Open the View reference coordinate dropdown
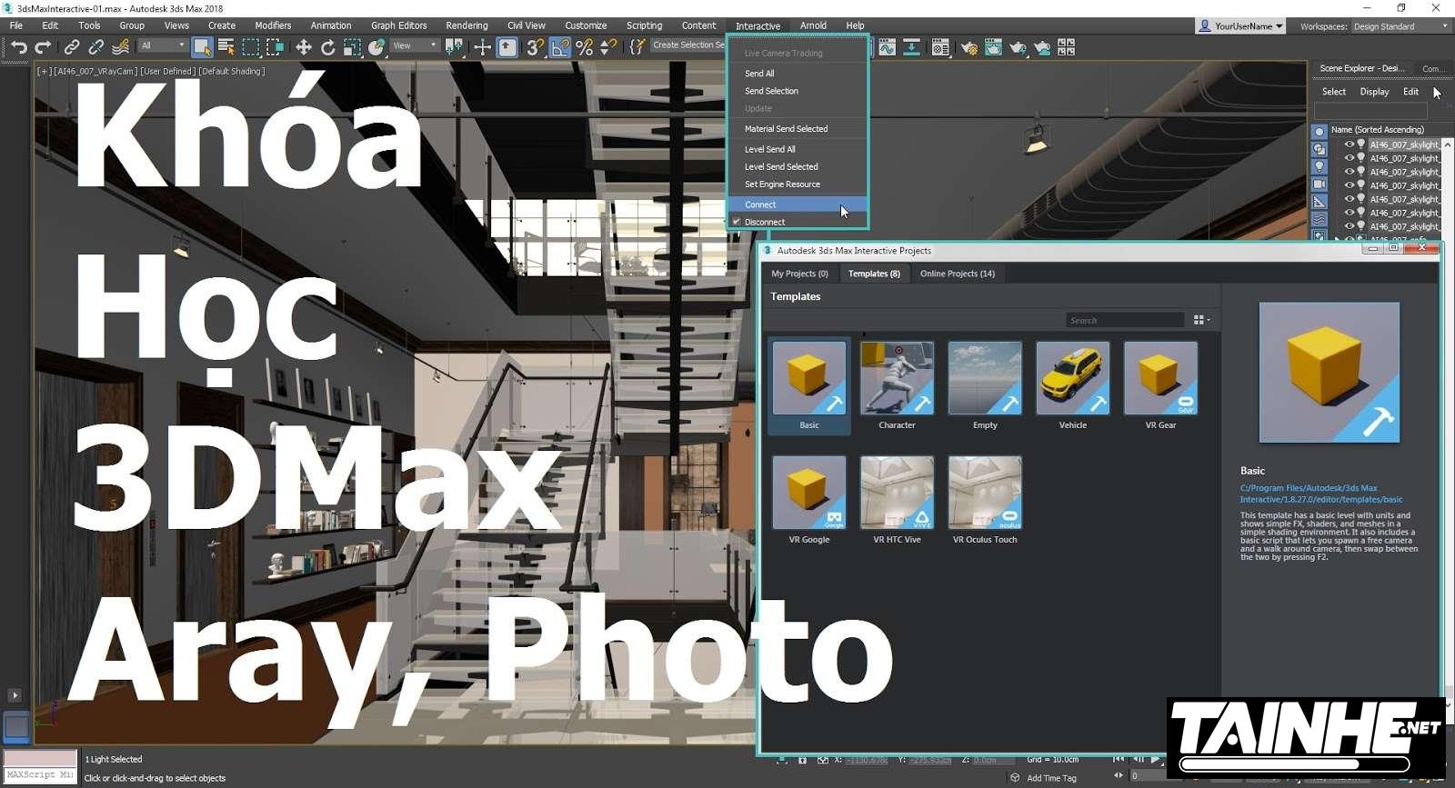The image size is (1455, 788). pos(414,45)
